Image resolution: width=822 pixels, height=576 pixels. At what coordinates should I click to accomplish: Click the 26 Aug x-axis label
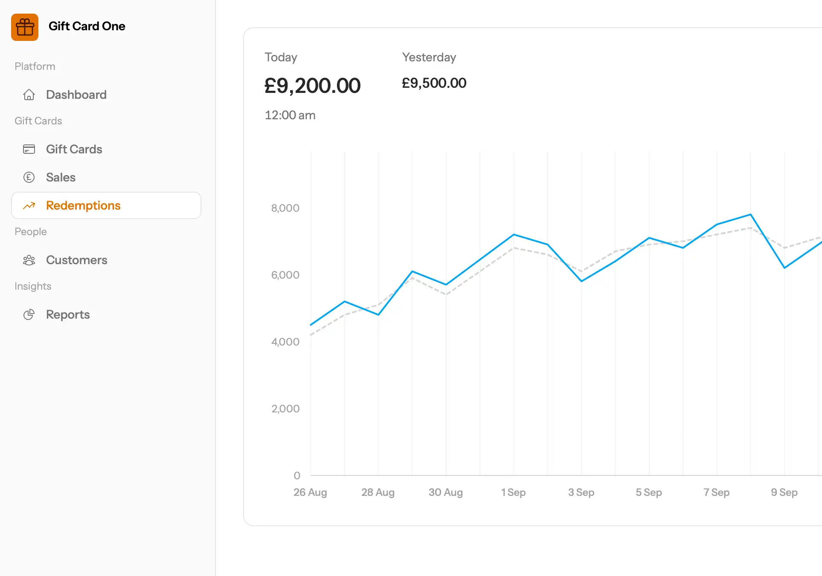pos(310,492)
